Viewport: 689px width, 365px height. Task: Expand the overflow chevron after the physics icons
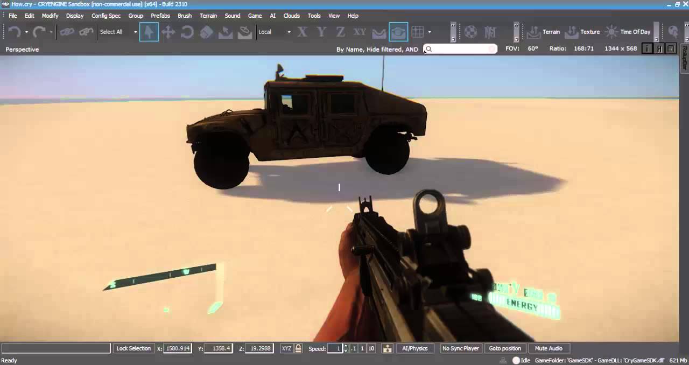tap(516, 32)
